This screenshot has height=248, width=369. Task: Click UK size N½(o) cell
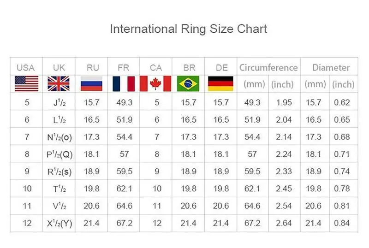click(60, 137)
